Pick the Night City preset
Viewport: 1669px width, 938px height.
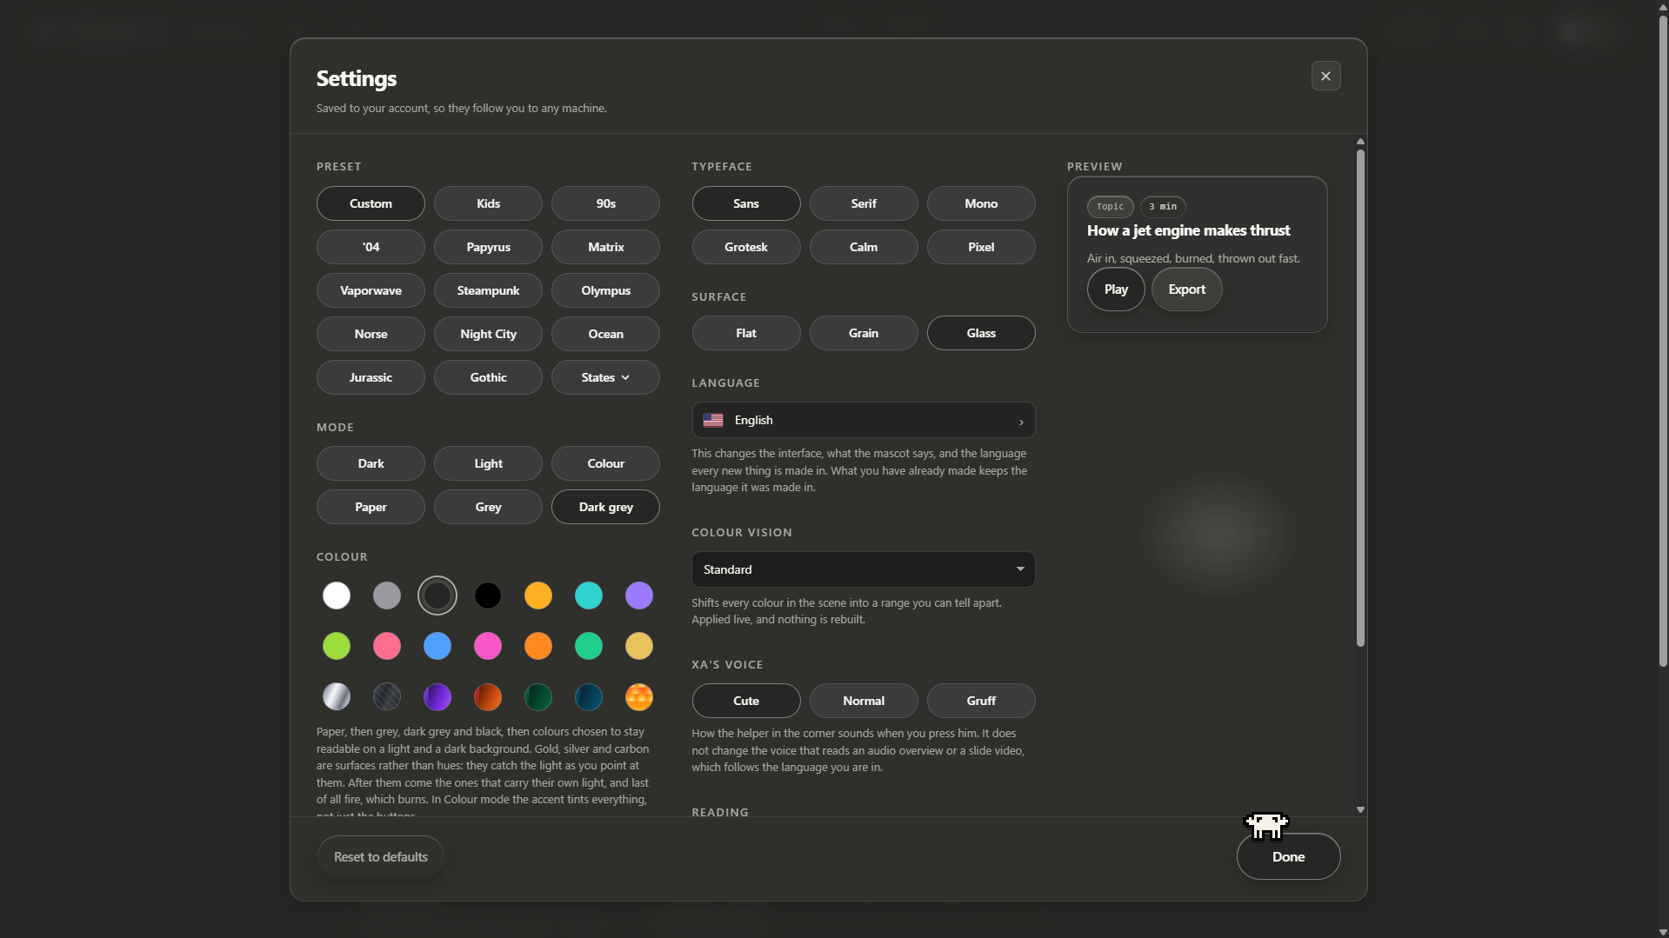tap(488, 334)
